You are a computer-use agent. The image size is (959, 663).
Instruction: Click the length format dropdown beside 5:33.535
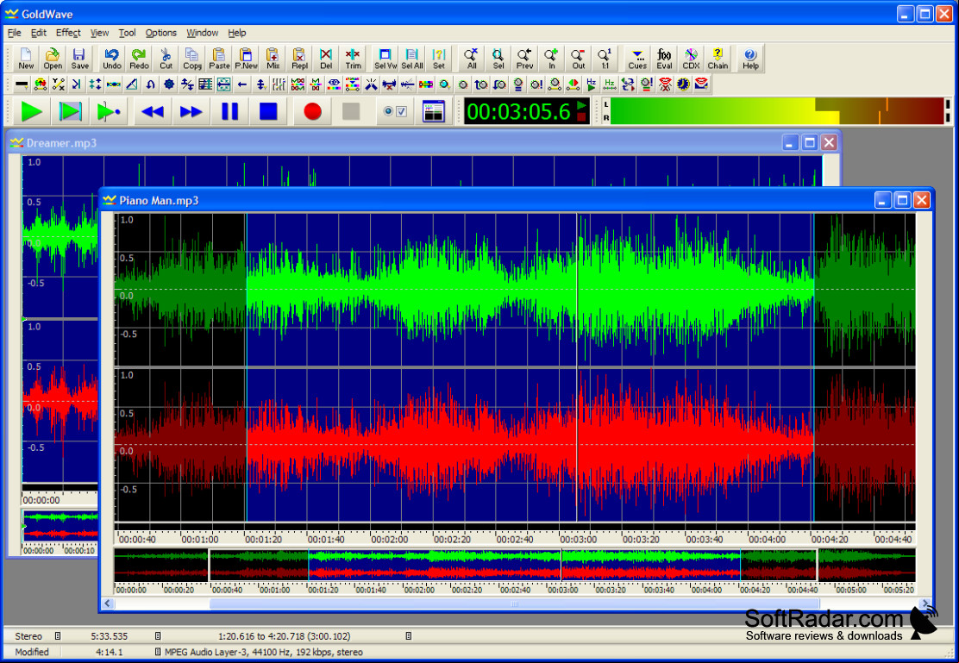click(x=157, y=636)
